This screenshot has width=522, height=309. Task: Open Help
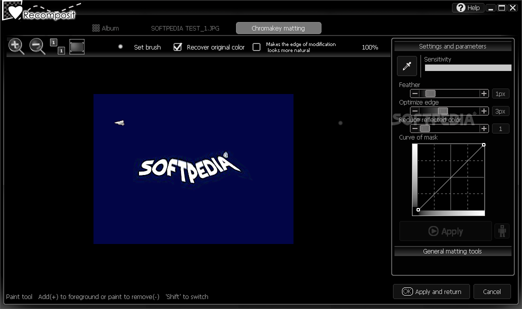coord(468,7)
